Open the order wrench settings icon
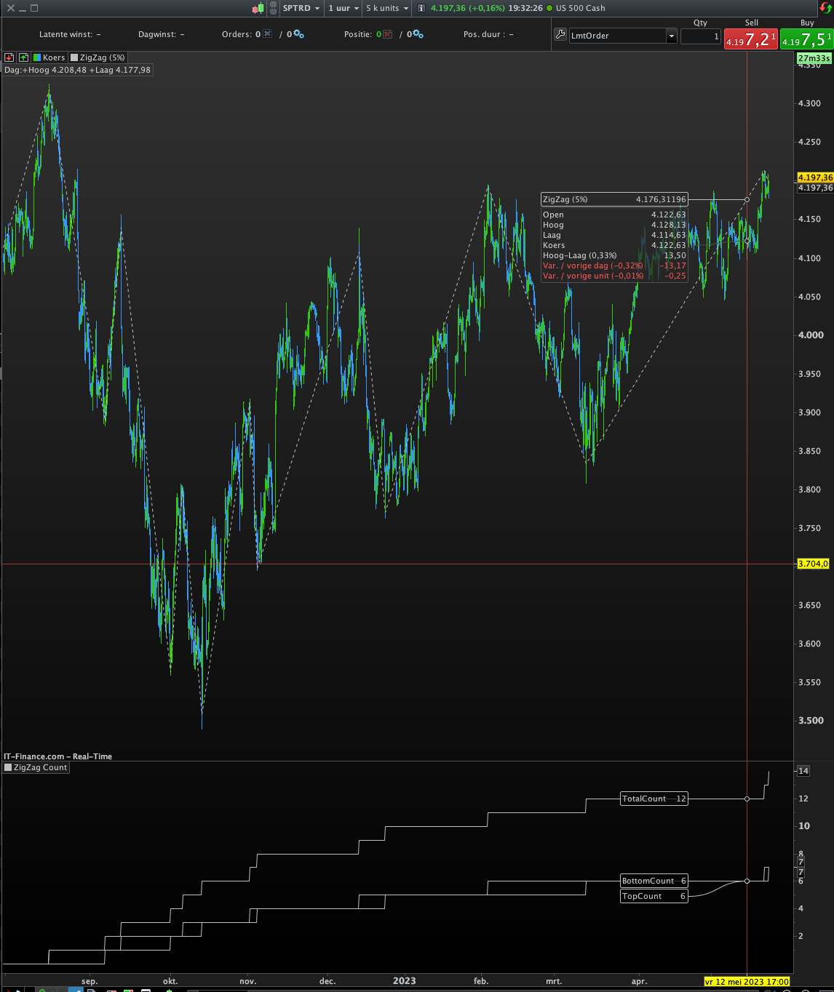The height and width of the screenshot is (992, 834). point(560,34)
